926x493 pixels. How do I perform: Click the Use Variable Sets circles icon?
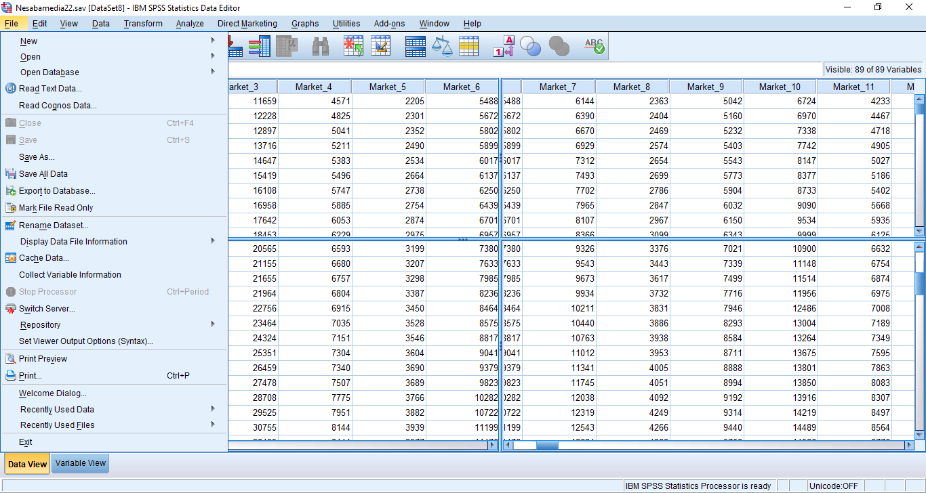coord(531,46)
